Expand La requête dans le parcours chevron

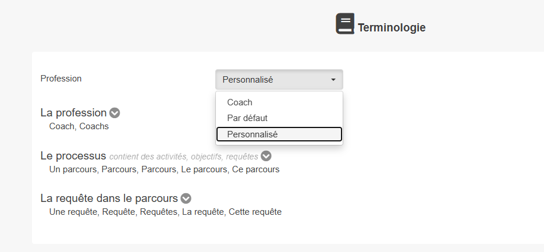coord(186,198)
